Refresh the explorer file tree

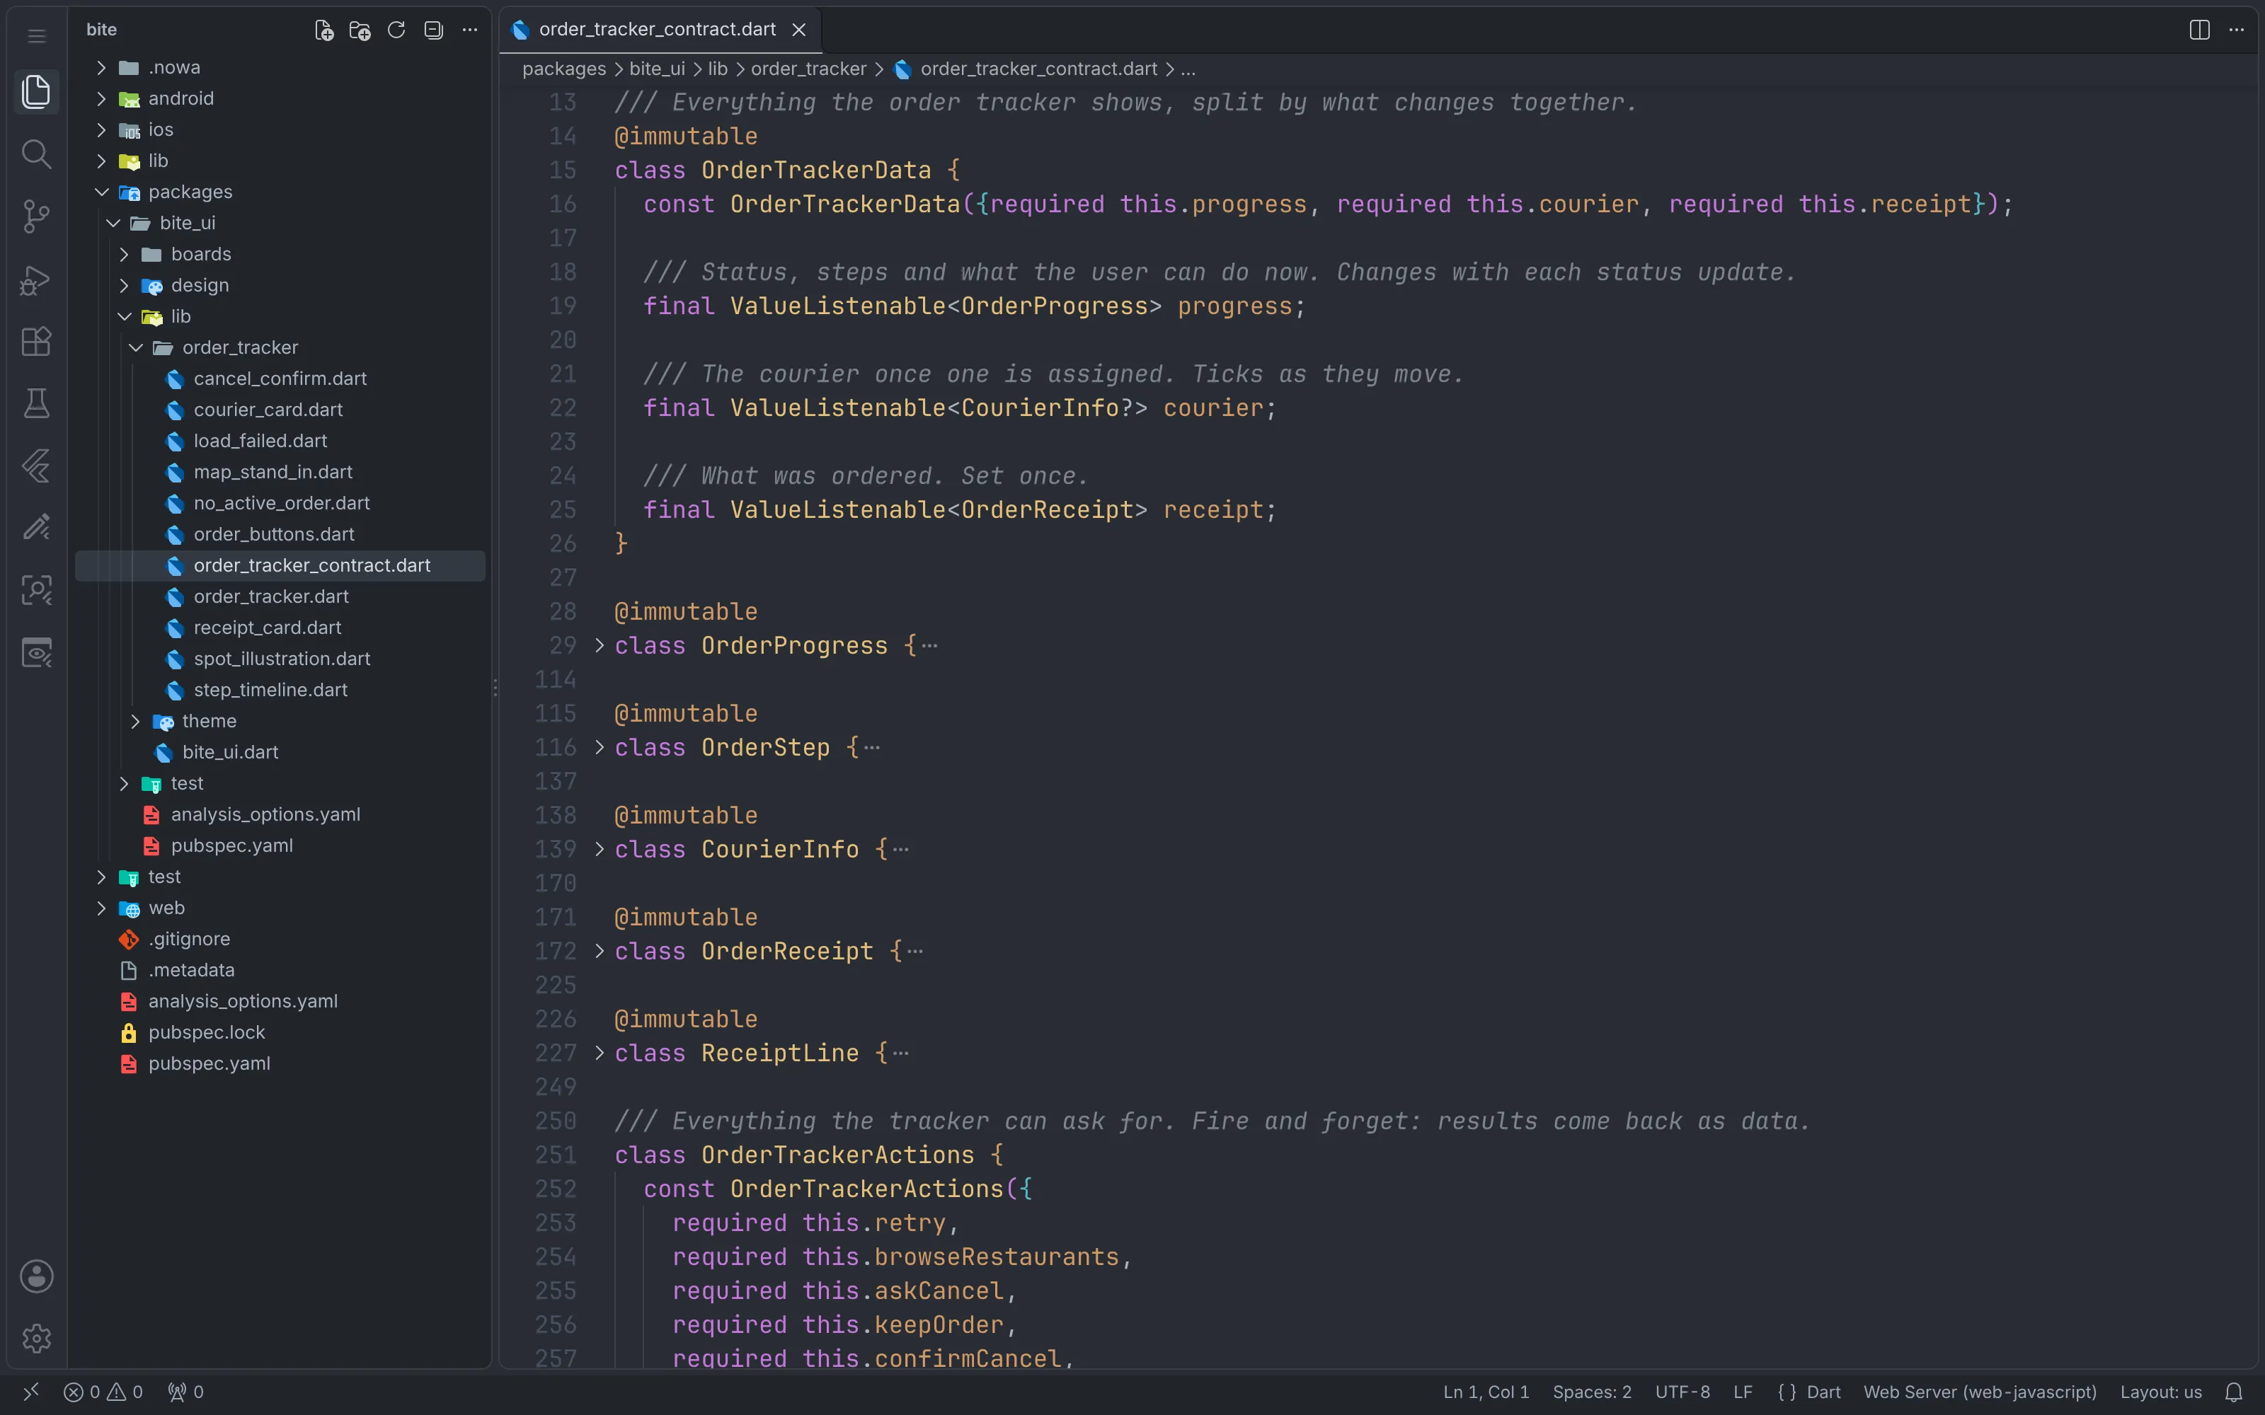click(397, 30)
